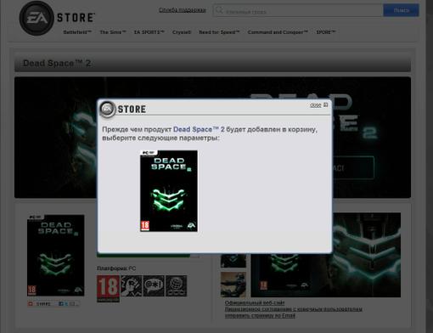Image resolution: width=433 pixels, height=333 pixels.
Task: Open the Служба поддержки support link
Action: (x=183, y=10)
